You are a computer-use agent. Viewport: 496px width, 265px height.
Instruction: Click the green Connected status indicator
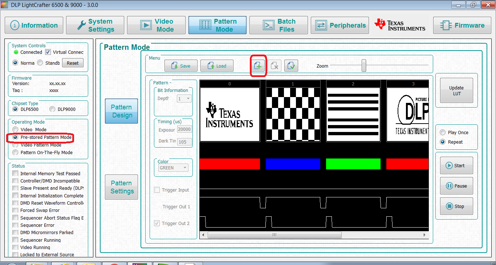16,52
